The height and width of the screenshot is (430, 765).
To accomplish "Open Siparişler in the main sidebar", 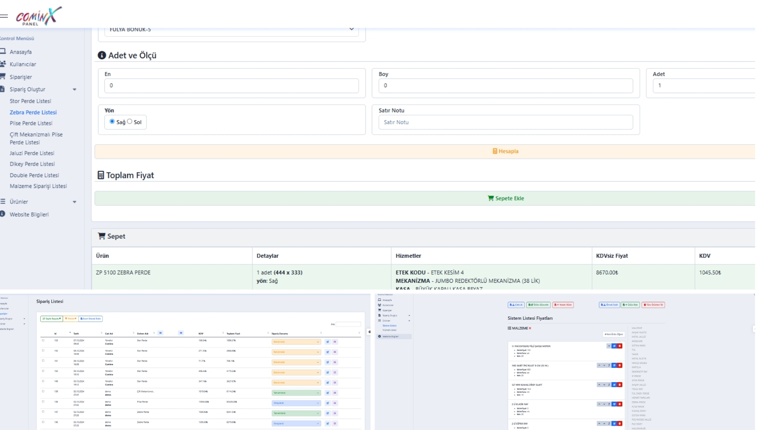I will pos(21,77).
